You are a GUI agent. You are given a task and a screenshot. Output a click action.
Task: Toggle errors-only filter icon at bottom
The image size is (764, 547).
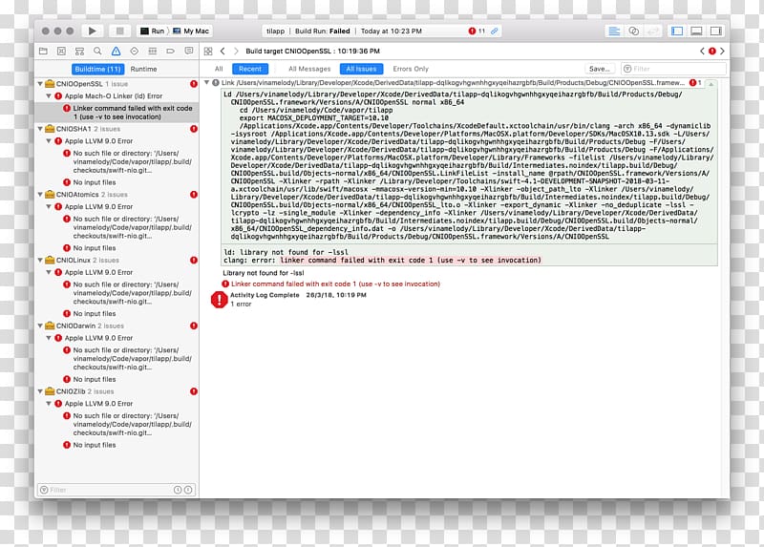tap(188, 490)
